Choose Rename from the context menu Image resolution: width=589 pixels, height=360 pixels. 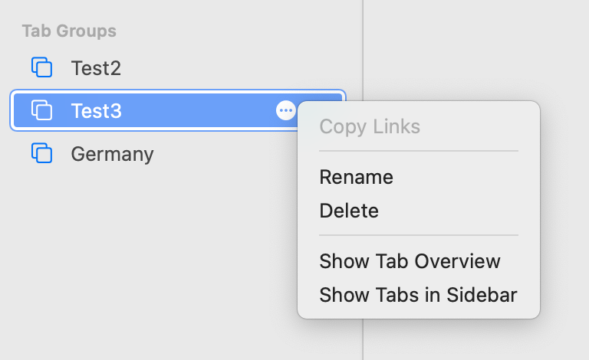click(x=356, y=177)
